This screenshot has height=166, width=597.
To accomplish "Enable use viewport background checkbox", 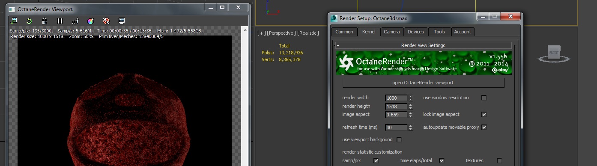I will click(x=399, y=139).
